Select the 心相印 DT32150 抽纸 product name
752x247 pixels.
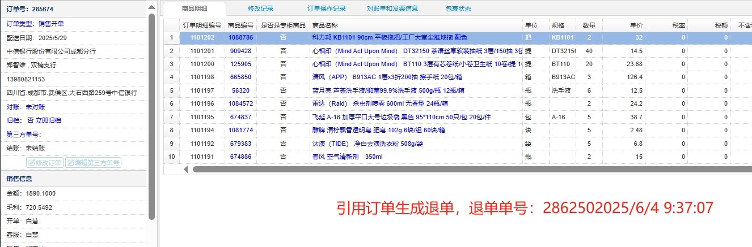click(x=416, y=51)
